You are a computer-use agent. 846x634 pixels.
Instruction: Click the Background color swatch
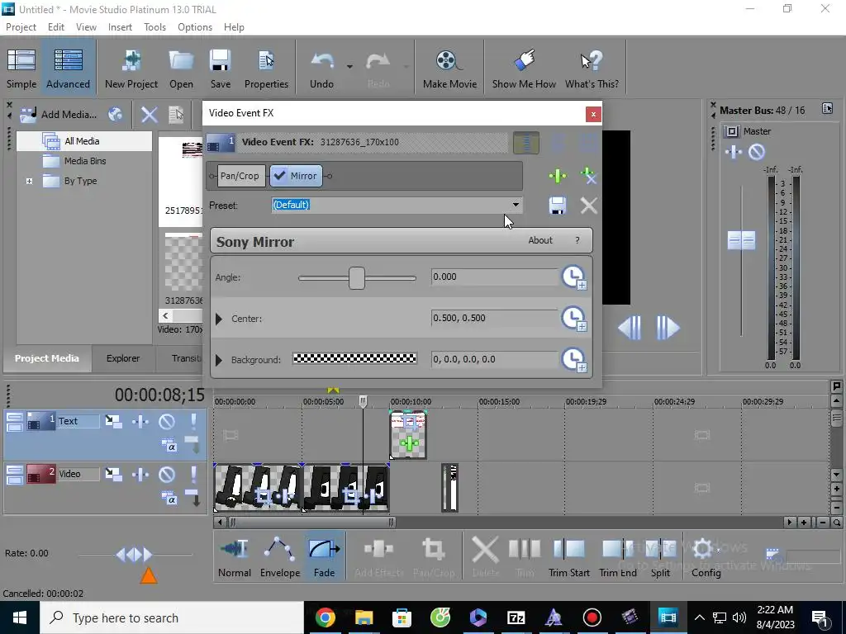[x=354, y=358]
